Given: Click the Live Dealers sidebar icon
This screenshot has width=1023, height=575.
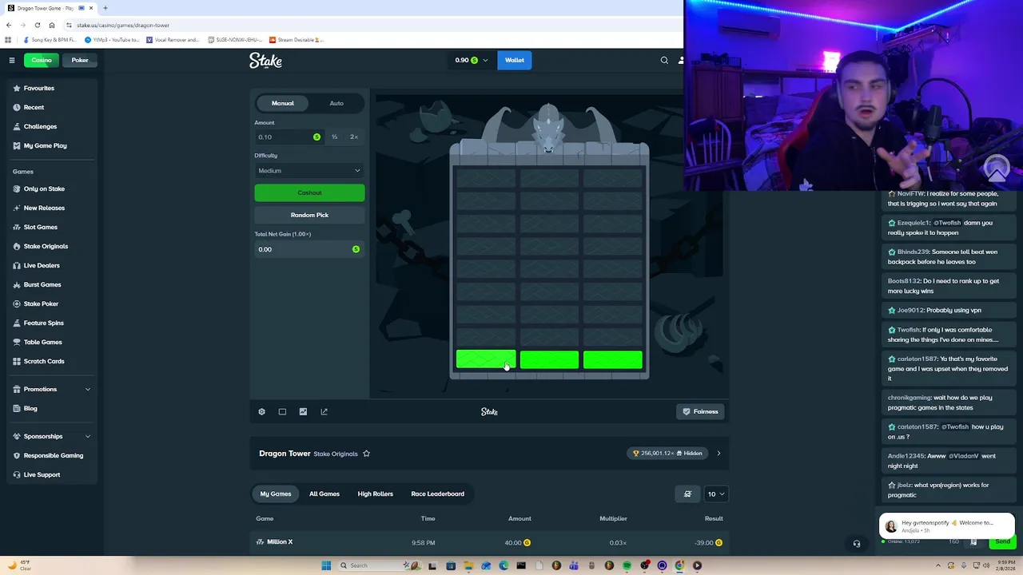Looking at the screenshot, I should tap(17, 265).
